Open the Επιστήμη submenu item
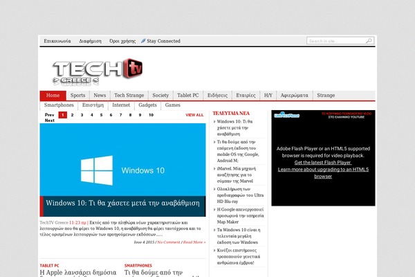Screen dimensions: 415x277 [93, 105]
